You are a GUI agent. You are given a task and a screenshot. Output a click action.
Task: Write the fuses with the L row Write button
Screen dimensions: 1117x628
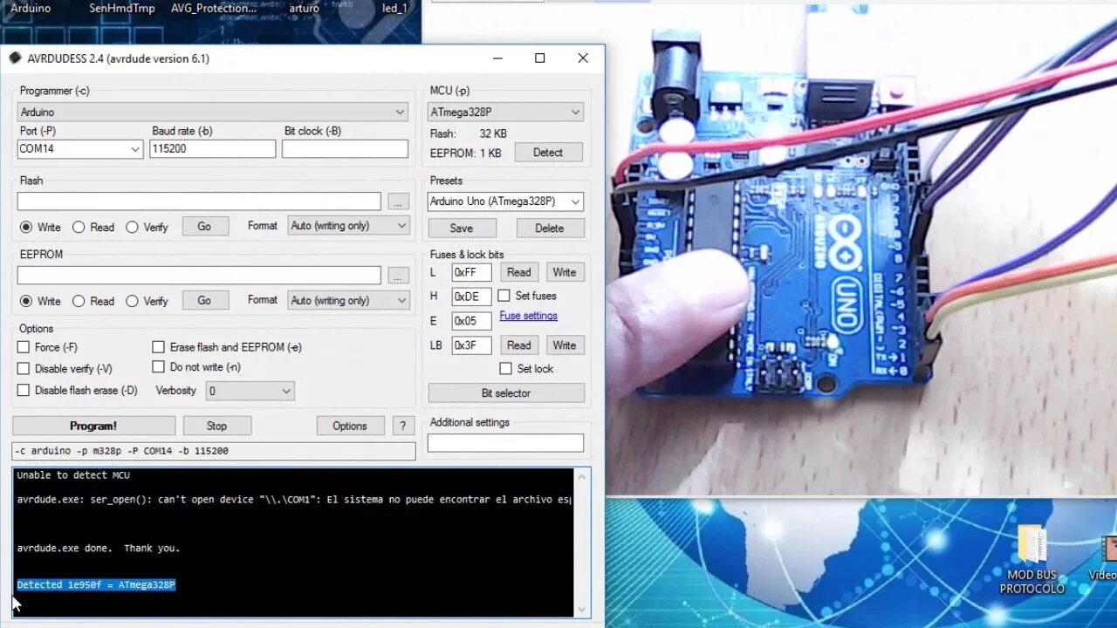pyautogui.click(x=565, y=272)
